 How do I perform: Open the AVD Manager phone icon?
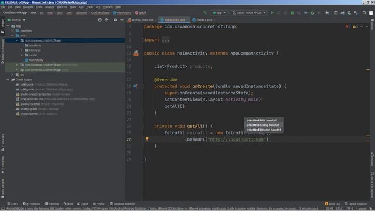[349, 13]
